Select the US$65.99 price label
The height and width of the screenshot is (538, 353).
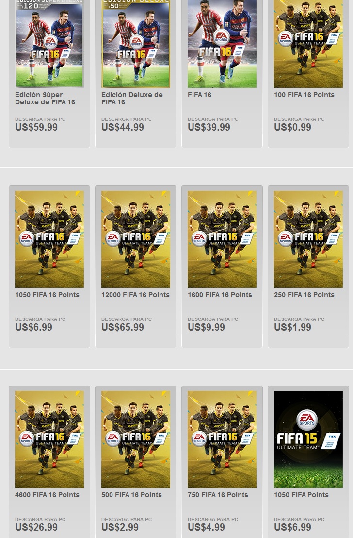point(123,327)
